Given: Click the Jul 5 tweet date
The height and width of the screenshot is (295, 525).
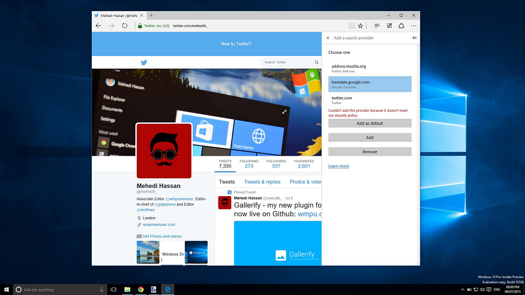Looking at the screenshot, I should point(289,198).
